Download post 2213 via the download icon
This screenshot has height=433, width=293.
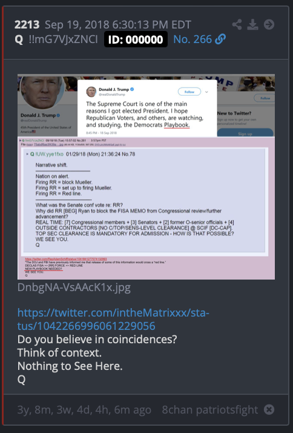[252, 25]
